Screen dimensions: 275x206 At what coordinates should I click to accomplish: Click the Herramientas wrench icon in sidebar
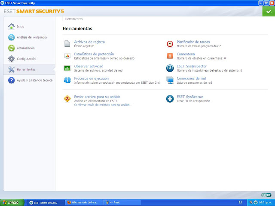12,70
